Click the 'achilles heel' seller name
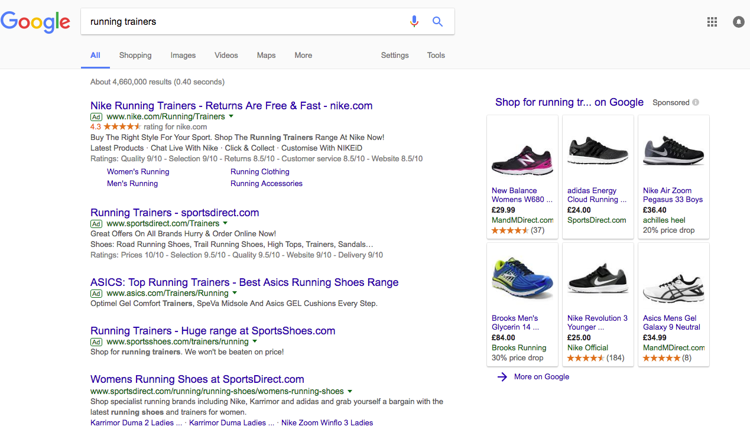This screenshot has height=436, width=750. (664, 220)
